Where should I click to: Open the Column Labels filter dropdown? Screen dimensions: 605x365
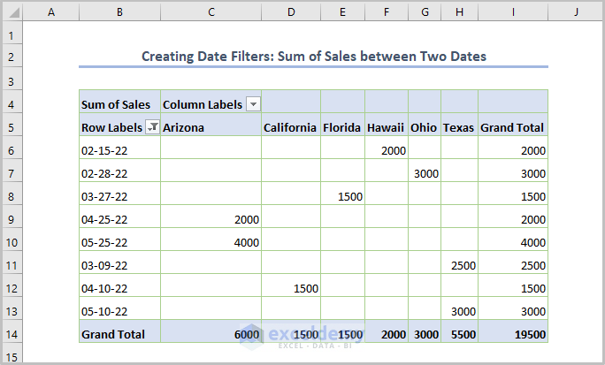254,104
